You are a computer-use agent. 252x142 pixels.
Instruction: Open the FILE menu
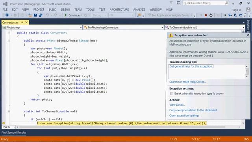(5, 9)
